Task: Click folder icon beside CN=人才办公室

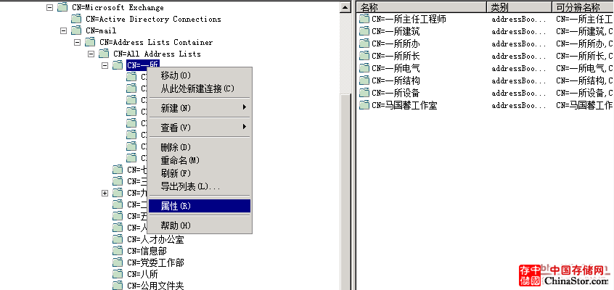Action: point(118,239)
